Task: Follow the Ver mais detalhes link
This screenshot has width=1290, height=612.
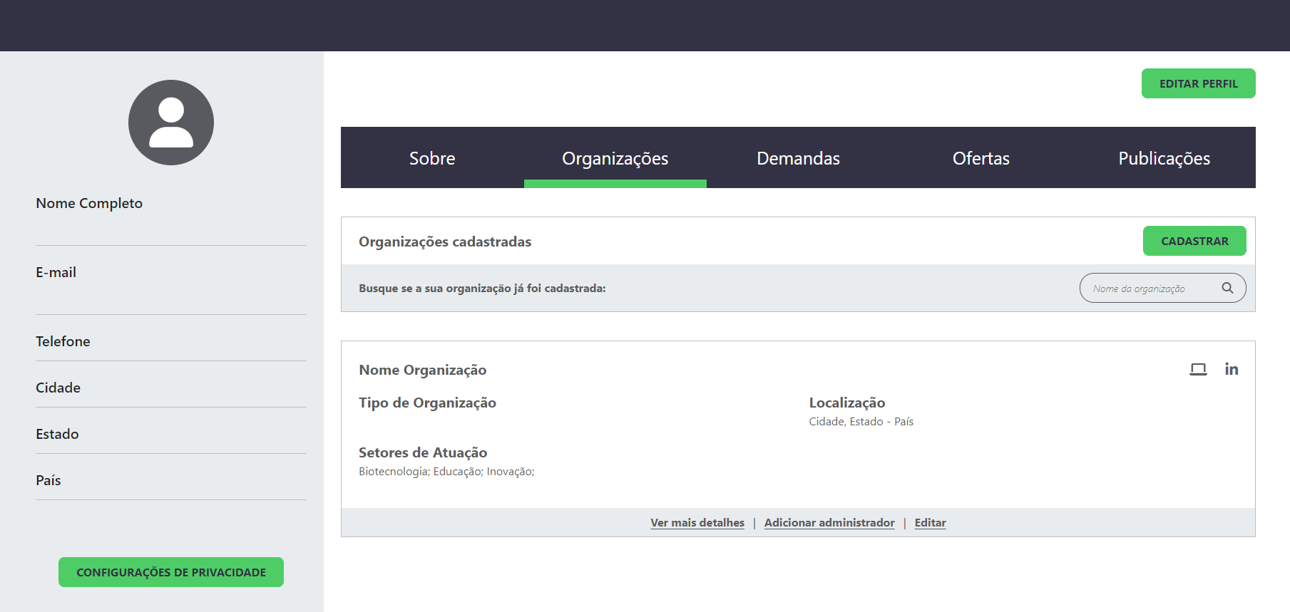Action: point(697,523)
